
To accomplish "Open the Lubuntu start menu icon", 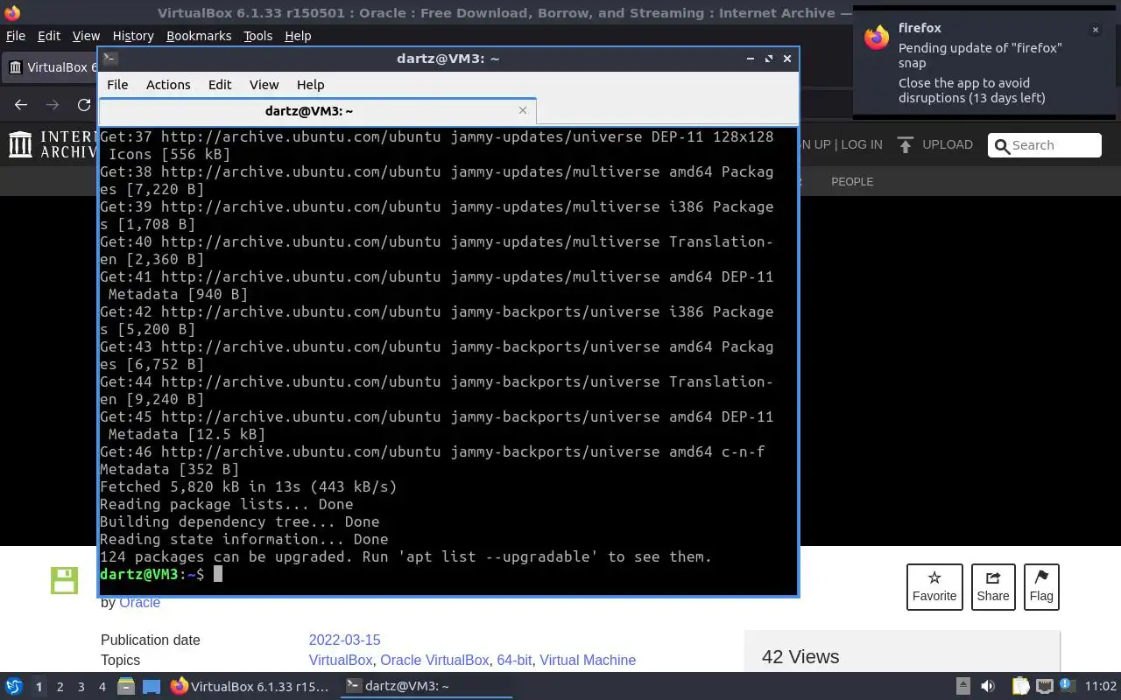I will pyautogui.click(x=13, y=687).
